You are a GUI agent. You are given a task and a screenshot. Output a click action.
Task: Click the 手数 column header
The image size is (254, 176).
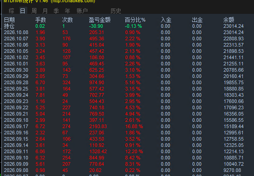pos(41,20)
